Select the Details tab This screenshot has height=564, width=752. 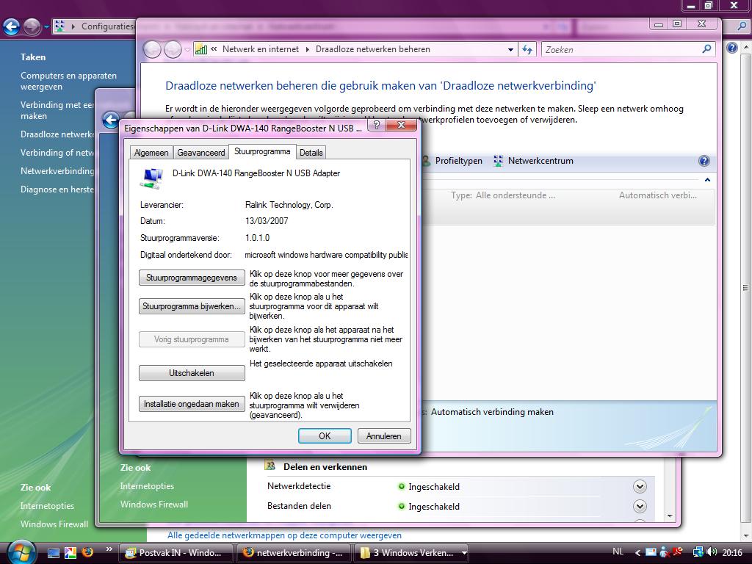point(311,153)
